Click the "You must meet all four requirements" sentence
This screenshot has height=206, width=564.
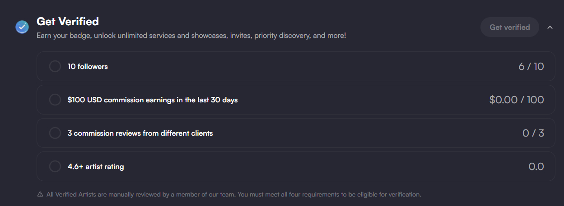(329, 194)
